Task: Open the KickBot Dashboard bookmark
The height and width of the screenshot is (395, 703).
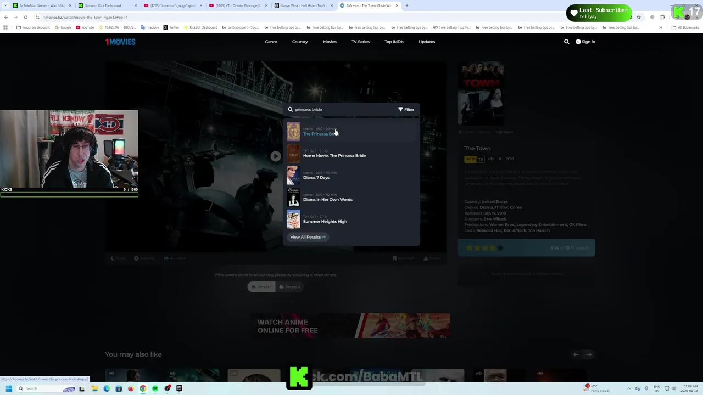Action: click(200, 27)
